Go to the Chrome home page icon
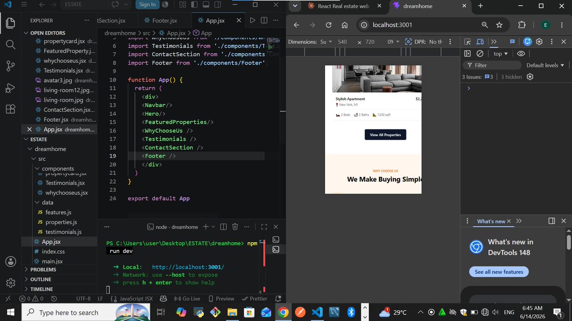Viewport: 572px width, 321px height. click(345, 25)
